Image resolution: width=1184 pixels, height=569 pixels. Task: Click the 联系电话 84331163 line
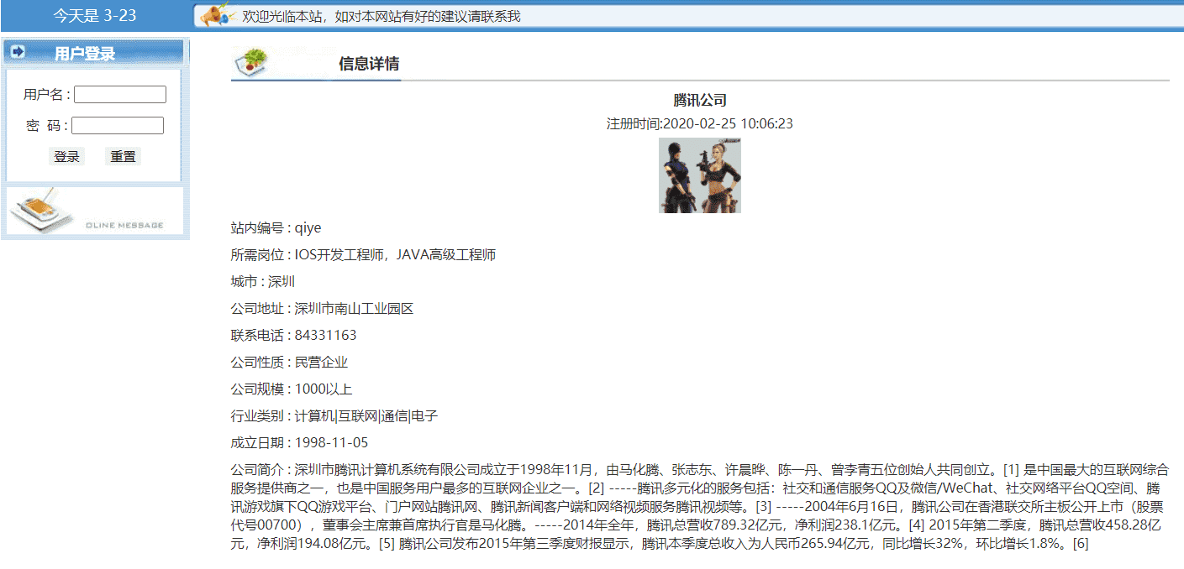(294, 335)
